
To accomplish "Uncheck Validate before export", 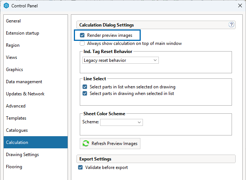I will pyautogui.click(x=80, y=167).
